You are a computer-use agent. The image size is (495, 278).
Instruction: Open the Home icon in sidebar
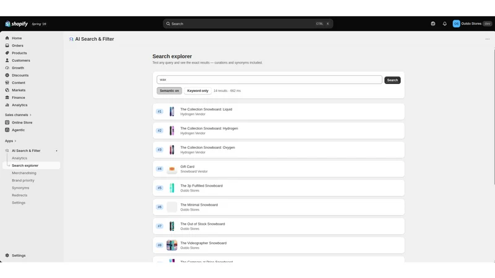pos(7,38)
